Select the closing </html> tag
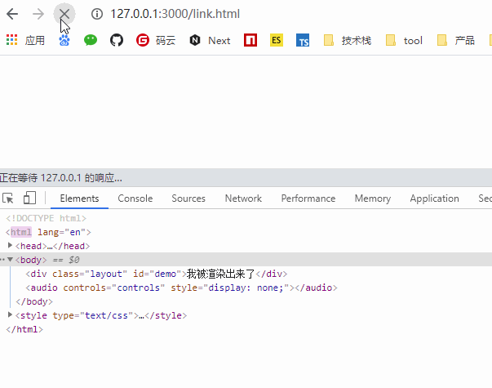 coord(24,329)
